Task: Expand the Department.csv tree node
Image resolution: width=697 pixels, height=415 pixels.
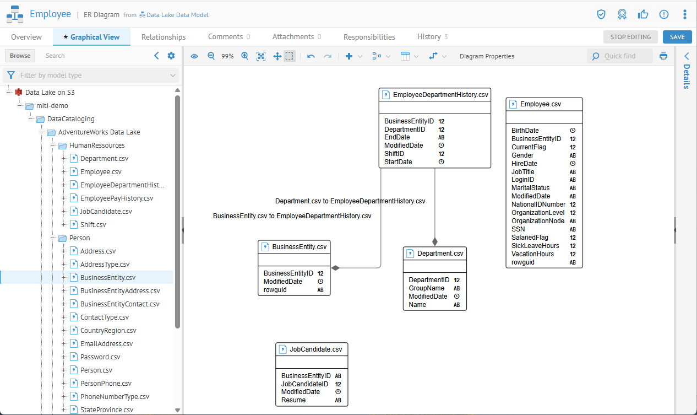Action: point(64,159)
